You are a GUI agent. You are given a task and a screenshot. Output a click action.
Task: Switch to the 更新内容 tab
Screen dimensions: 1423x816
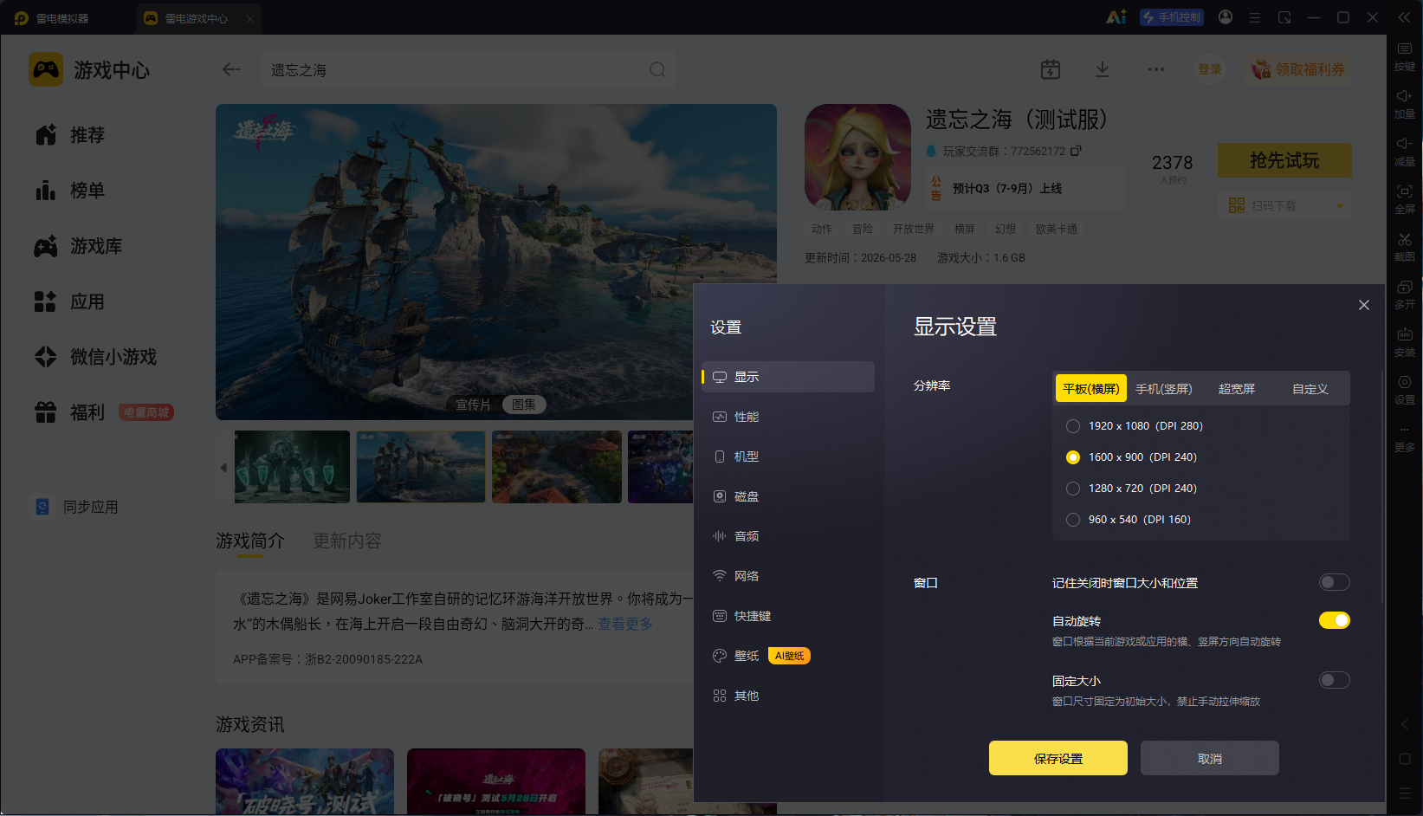[x=347, y=541]
